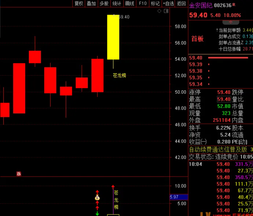Click the red arrow atop the purple line
Image resolution: width=253 pixels, height=216 pixels.
[113, 187]
